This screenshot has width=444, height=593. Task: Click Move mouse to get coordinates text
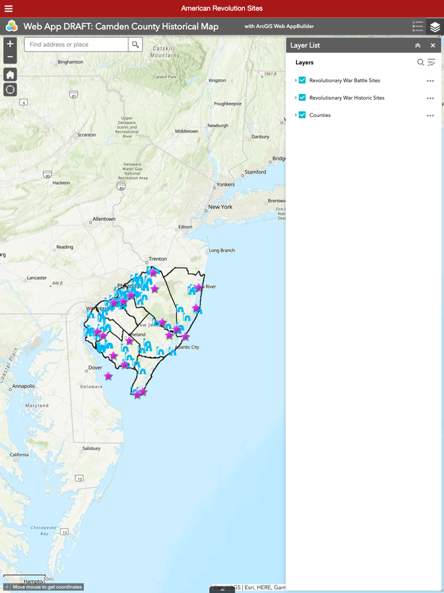[47, 587]
